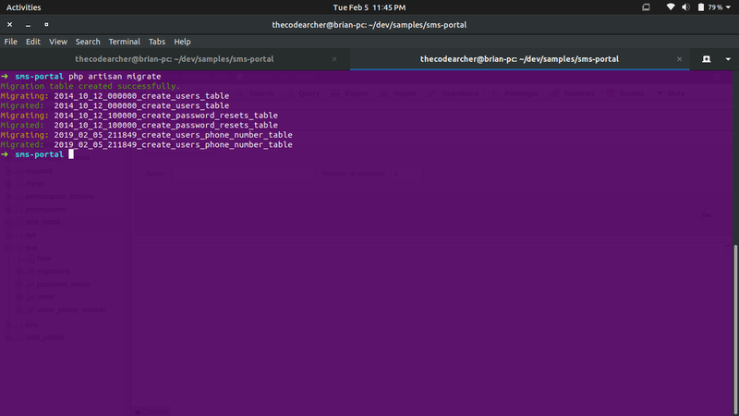
Task: Click the Wi-Fi icon in top bar
Action: pos(671,7)
